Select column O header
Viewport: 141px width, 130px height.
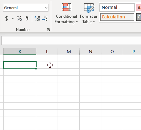click(112, 52)
